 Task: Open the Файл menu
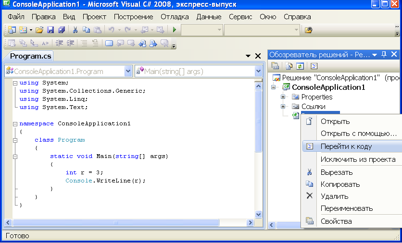point(16,17)
